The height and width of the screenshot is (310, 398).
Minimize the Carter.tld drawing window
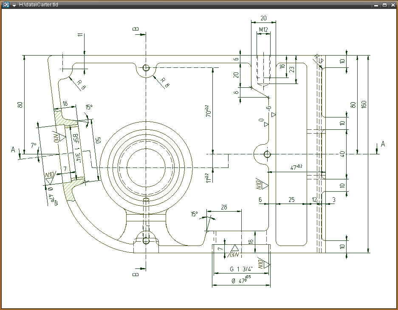(x=376, y=5)
